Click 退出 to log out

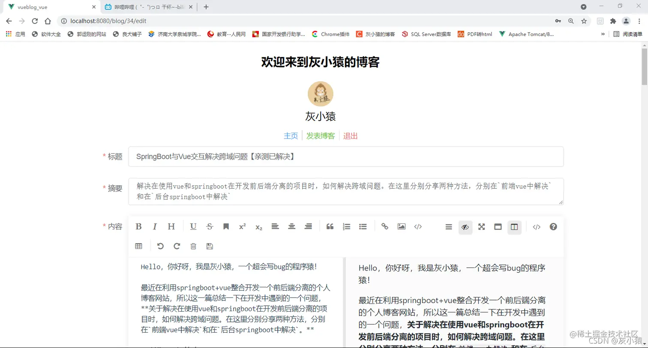point(350,136)
